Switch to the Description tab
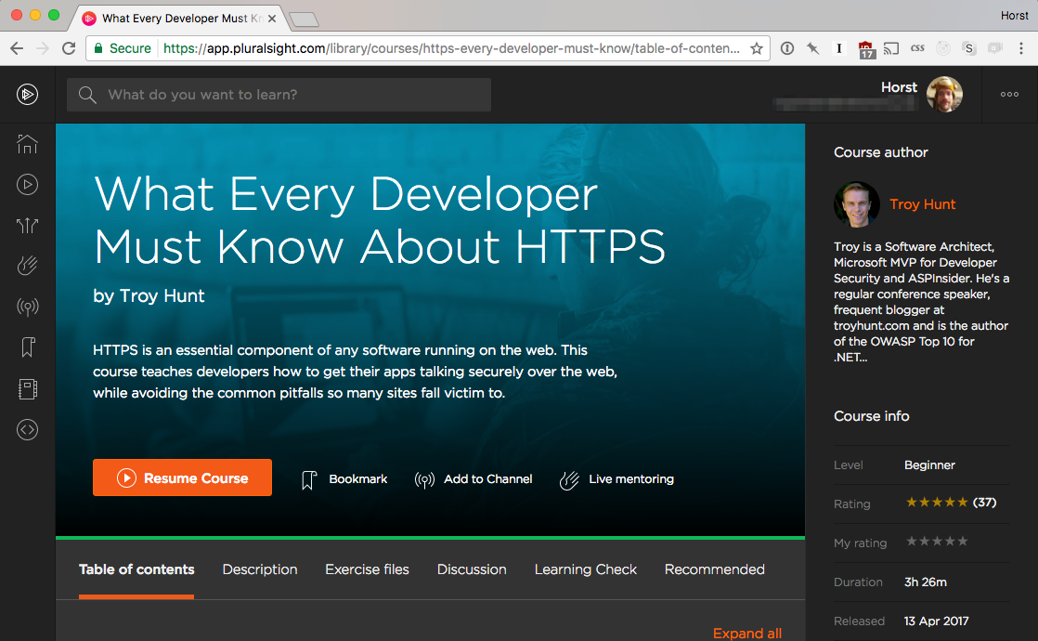Image resolution: width=1038 pixels, height=641 pixels. coord(260,569)
